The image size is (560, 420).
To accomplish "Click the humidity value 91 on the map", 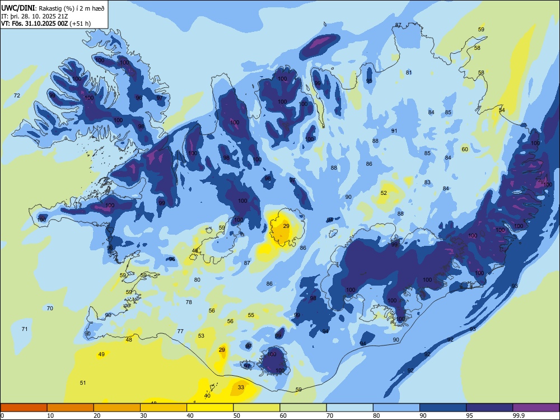I will [394, 130].
